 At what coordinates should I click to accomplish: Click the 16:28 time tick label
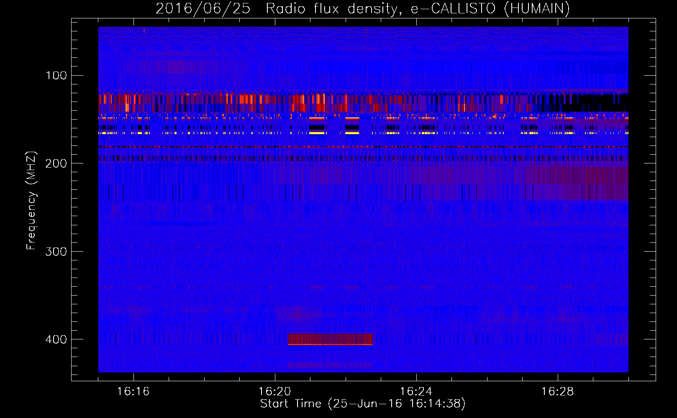pyautogui.click(x=558, y=392)
